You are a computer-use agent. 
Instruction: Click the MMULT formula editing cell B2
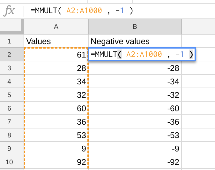point(142,54)
